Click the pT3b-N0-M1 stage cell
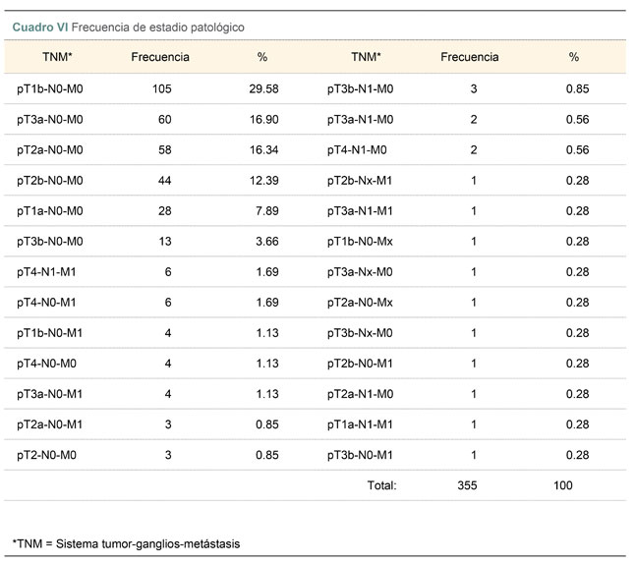 [360, 455]
